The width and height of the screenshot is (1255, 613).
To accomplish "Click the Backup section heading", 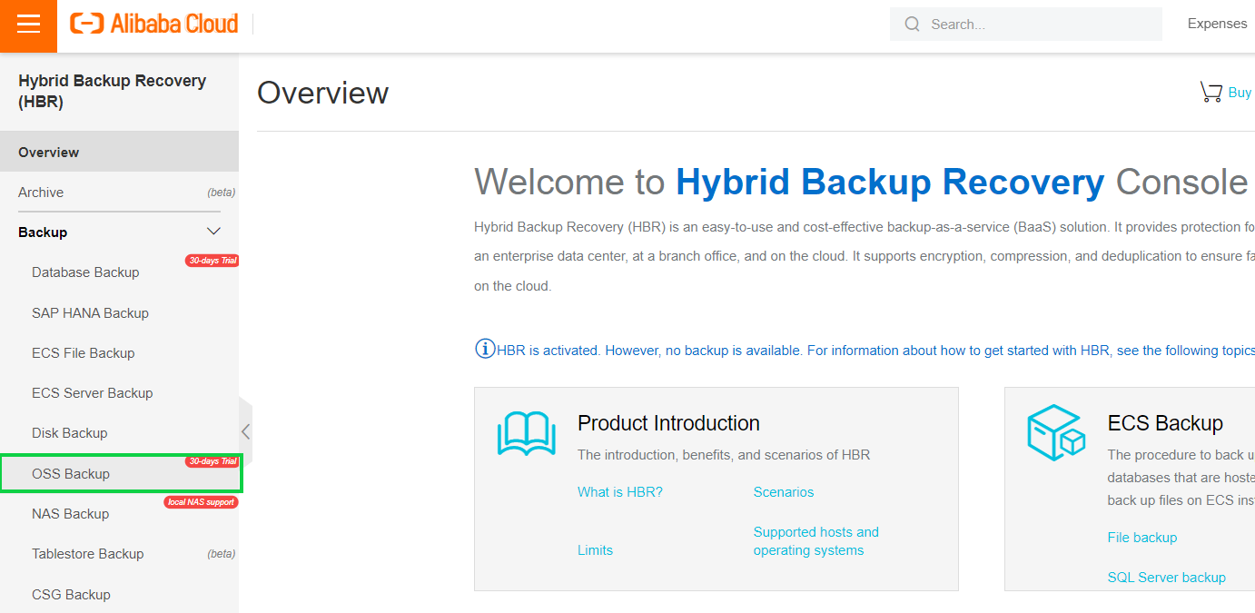I will [x=43, y=232].
